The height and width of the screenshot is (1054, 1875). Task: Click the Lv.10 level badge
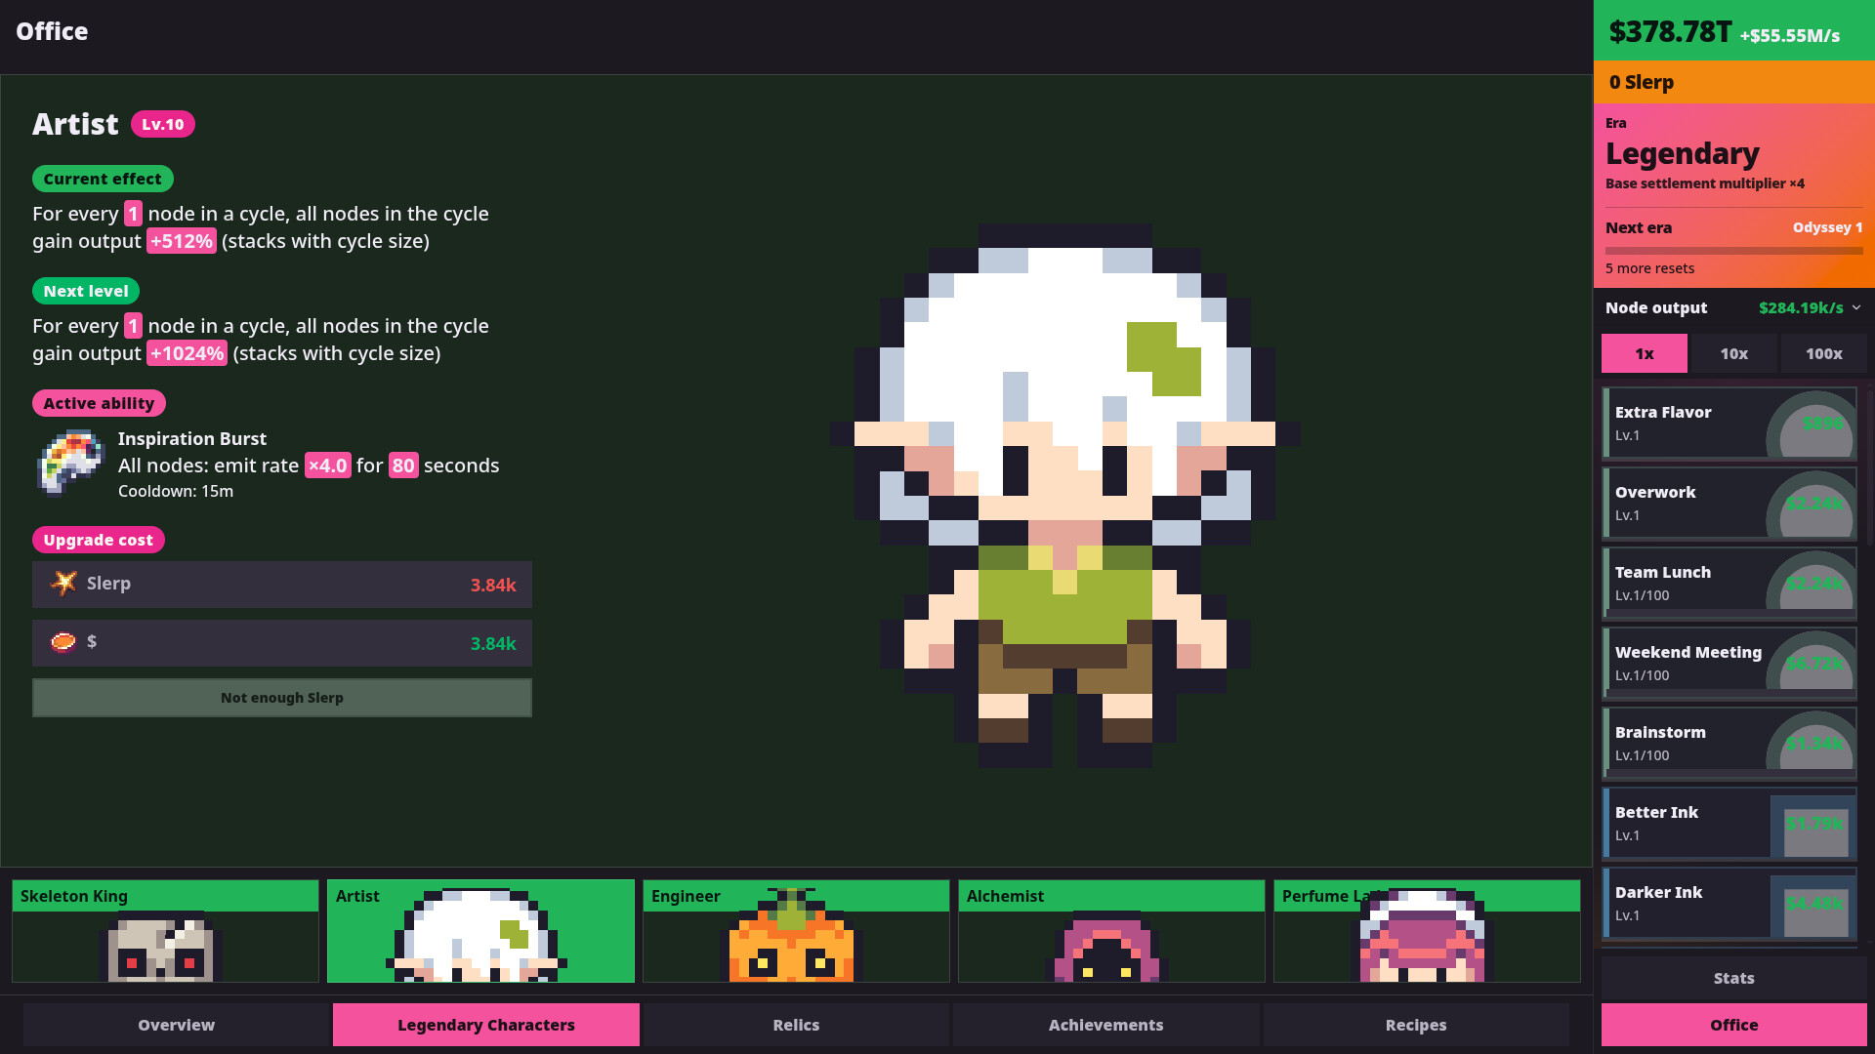click(x=163, y=124)
